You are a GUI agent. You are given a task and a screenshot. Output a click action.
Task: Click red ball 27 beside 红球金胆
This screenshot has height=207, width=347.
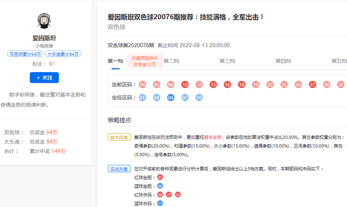click(x=160, y=177)
